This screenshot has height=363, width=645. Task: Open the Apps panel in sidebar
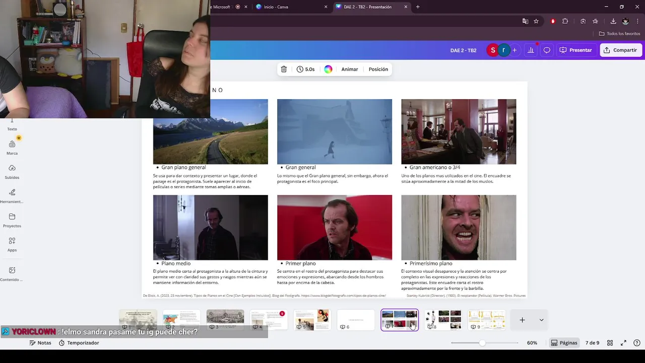[x=12, y=245]
